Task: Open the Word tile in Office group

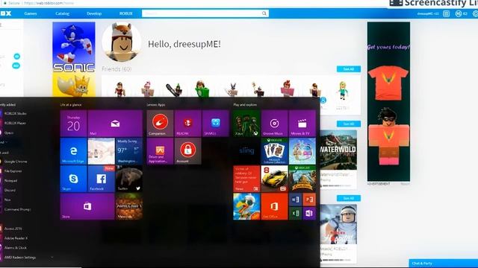Action: (x=295, y=200)
